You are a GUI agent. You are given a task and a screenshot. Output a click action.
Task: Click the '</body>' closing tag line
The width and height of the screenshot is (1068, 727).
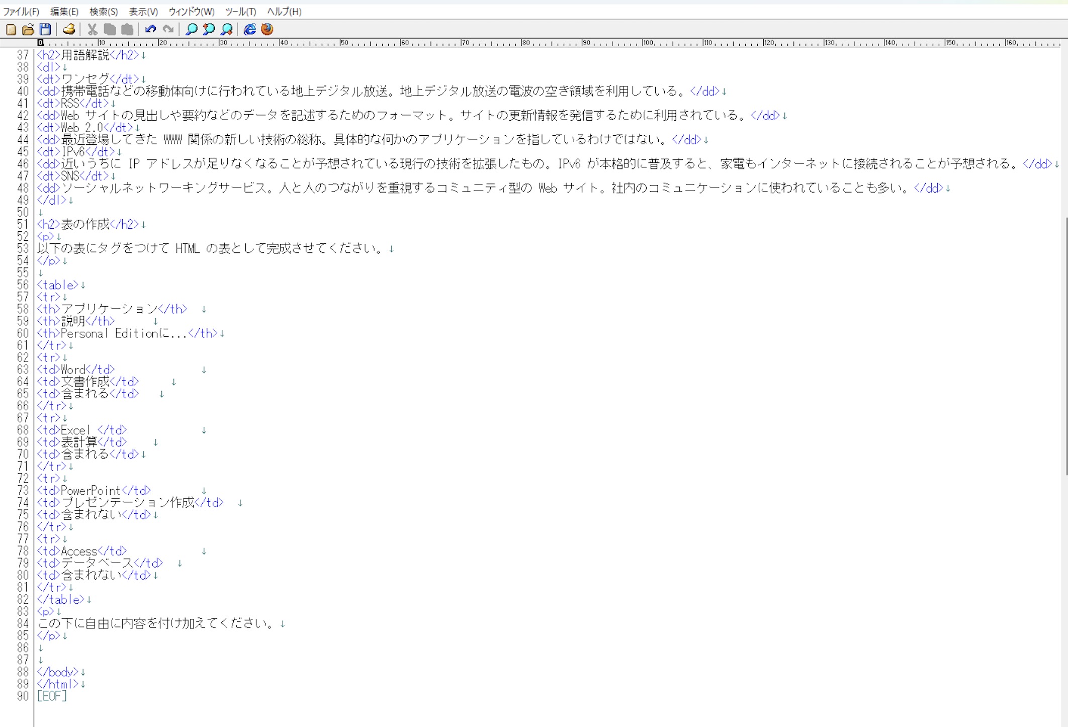tap(58, 672)
